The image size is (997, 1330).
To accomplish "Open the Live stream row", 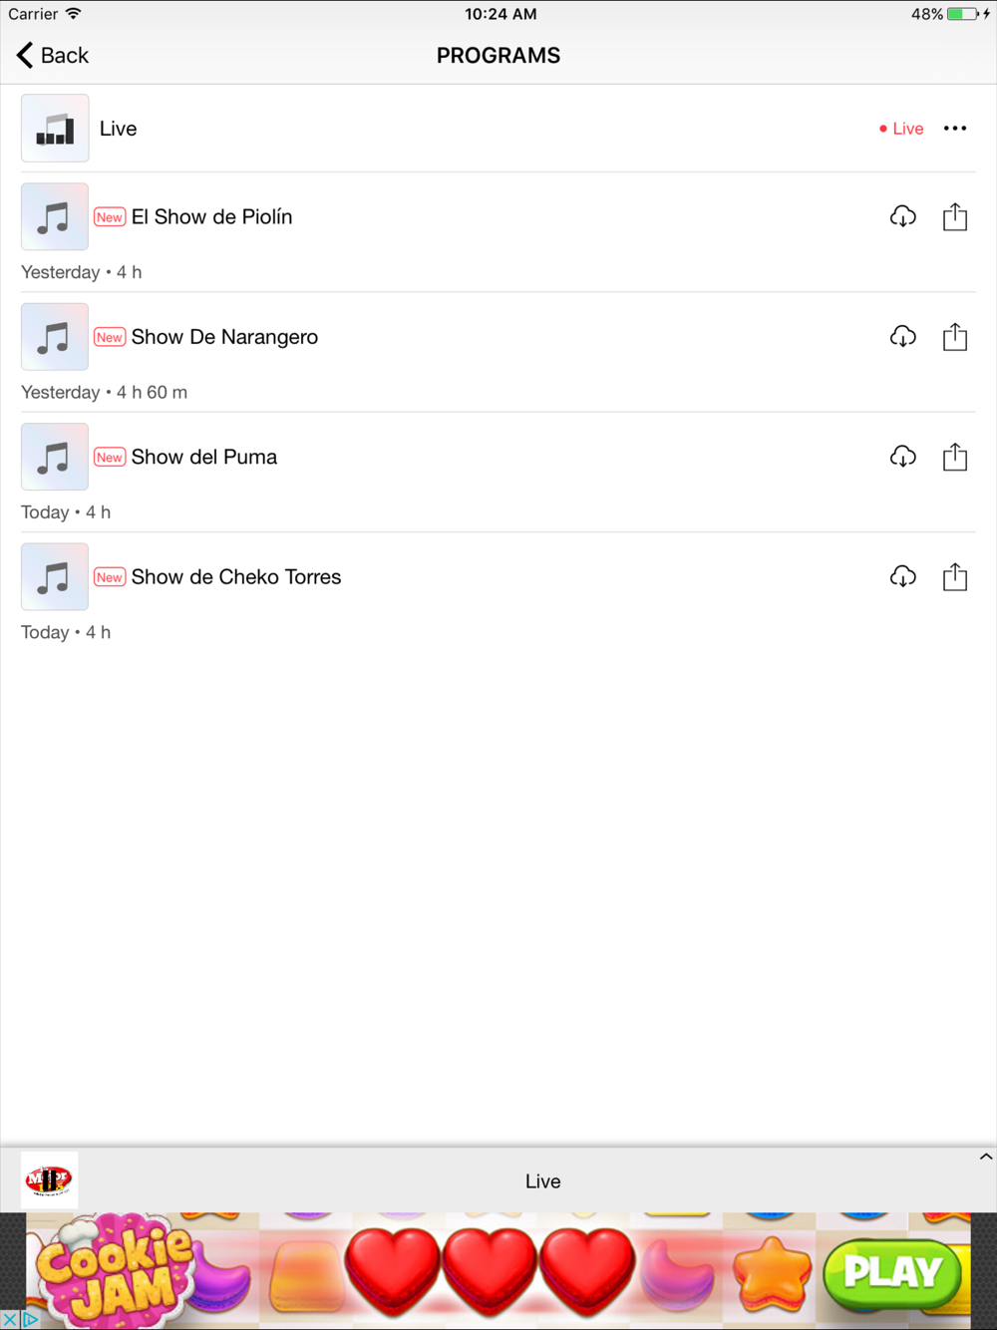I will point(498,129).
